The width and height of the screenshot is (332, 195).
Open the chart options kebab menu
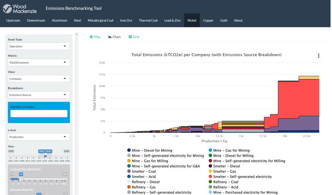318,56
